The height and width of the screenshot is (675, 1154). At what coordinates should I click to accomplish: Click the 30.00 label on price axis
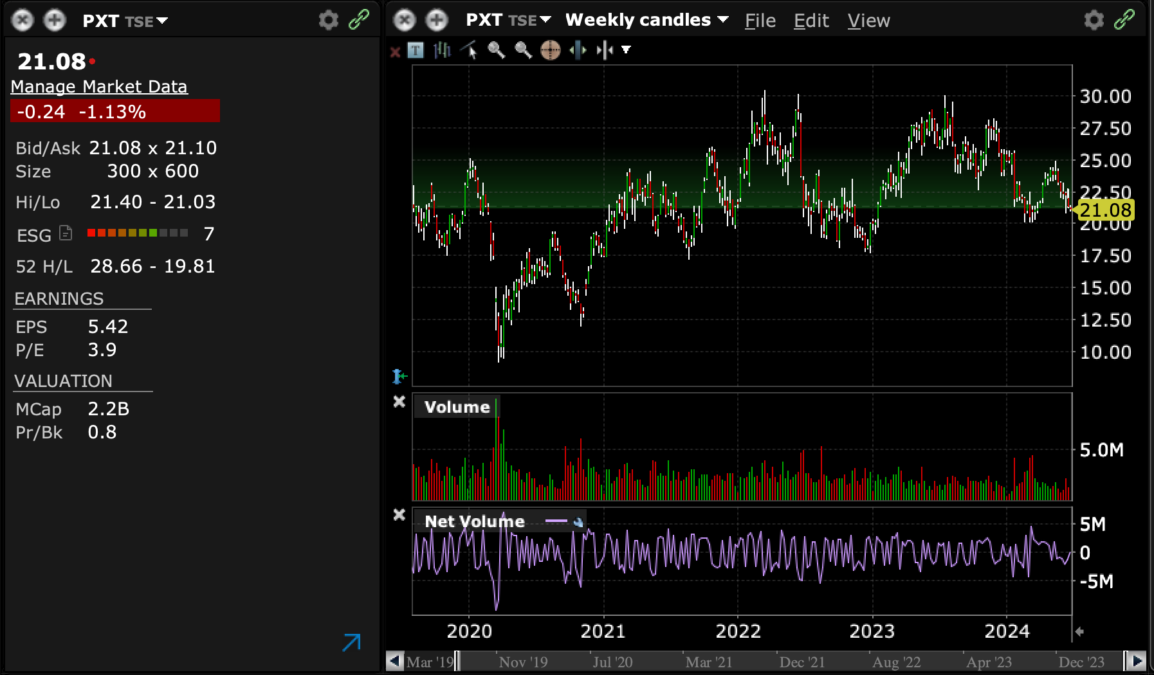tap(1105, 96)
